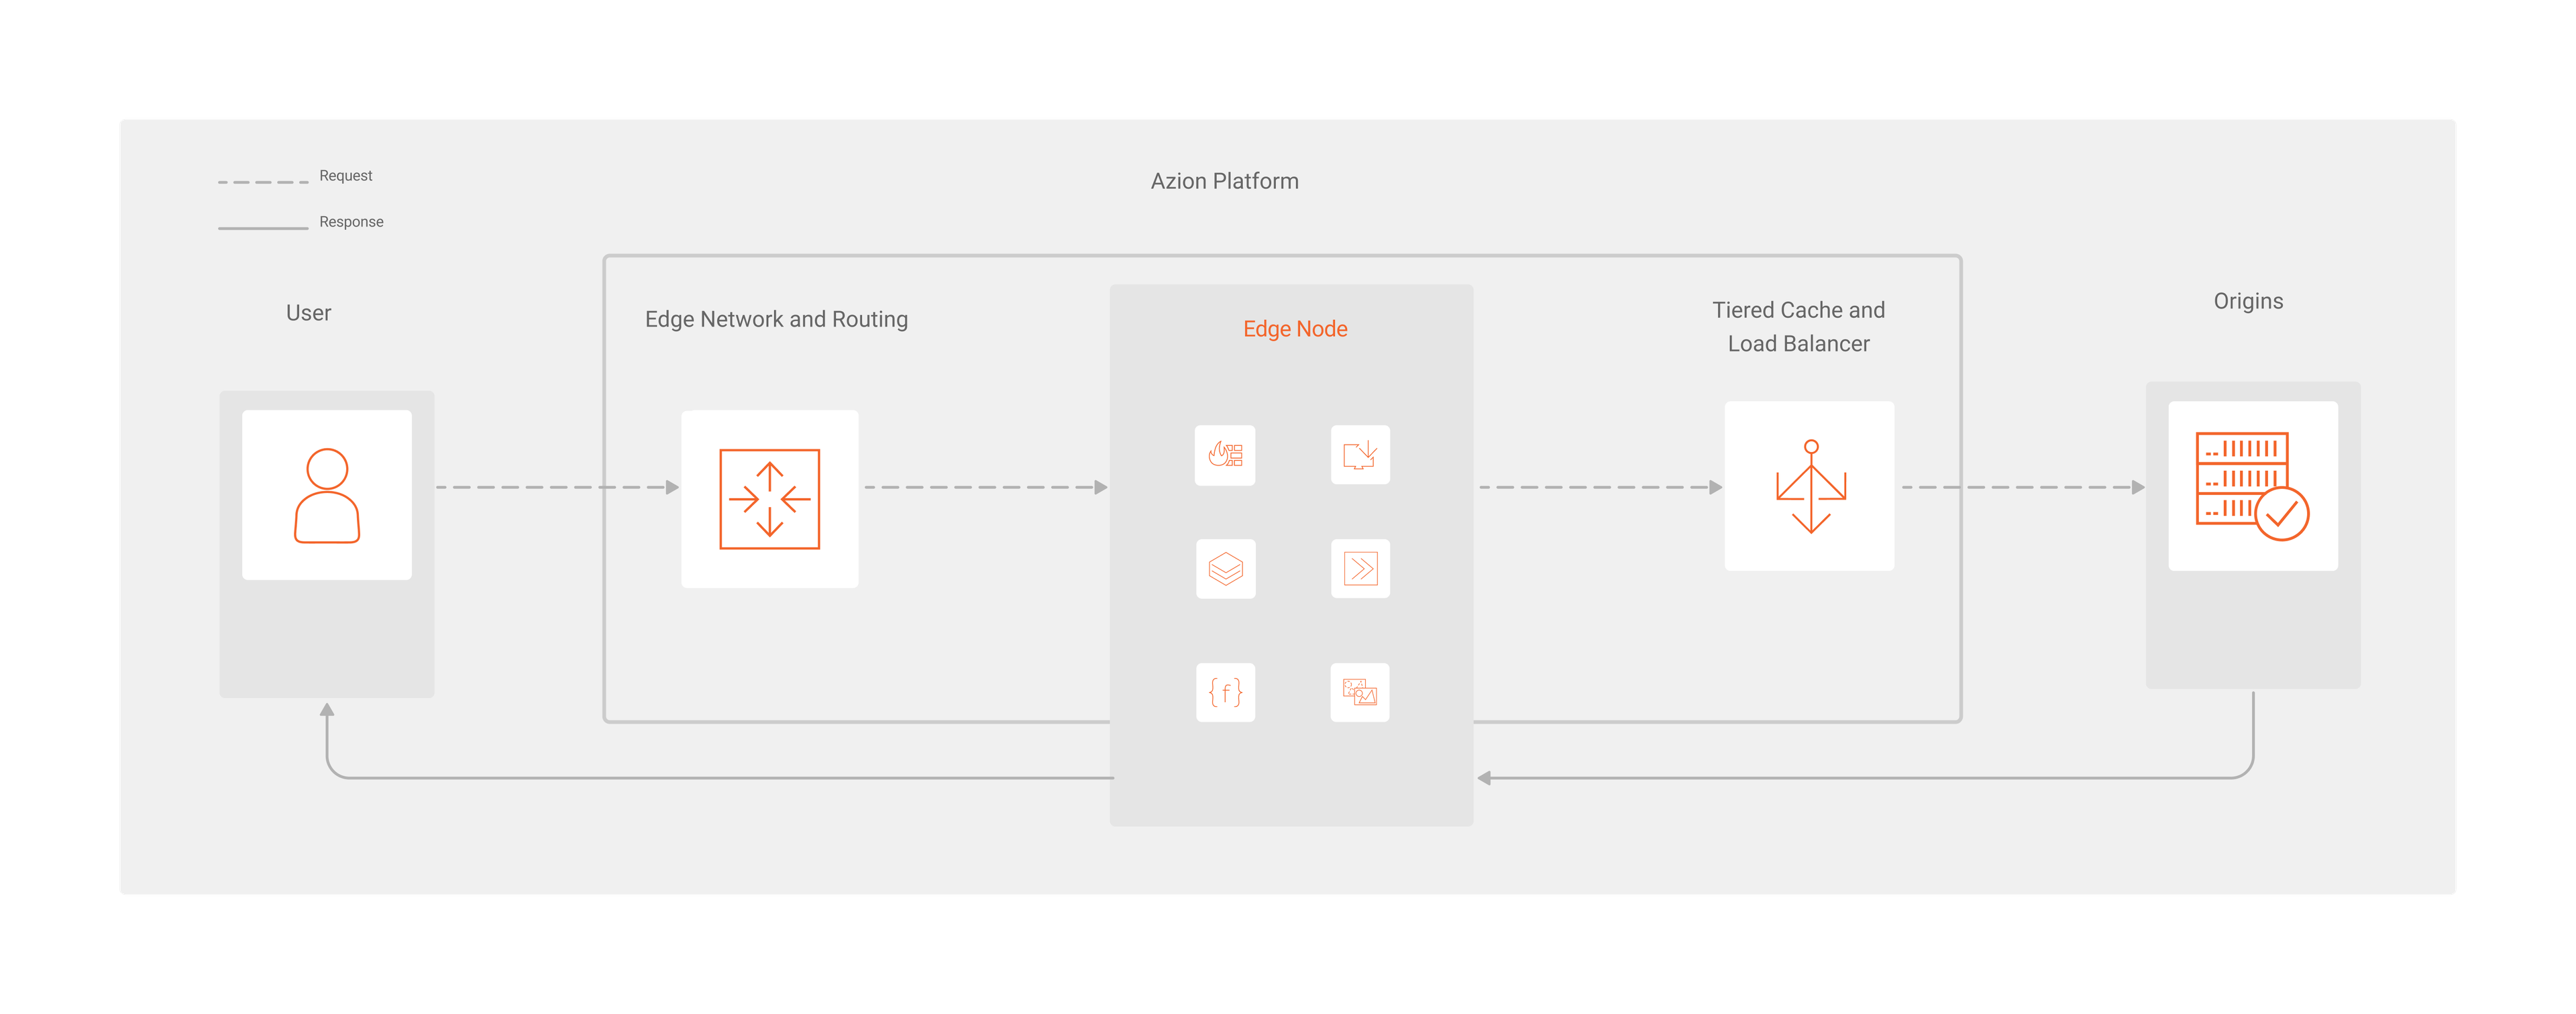Click the 'Request' legend label
The width and height of the screenshot is (2576, 1014).
346,176
